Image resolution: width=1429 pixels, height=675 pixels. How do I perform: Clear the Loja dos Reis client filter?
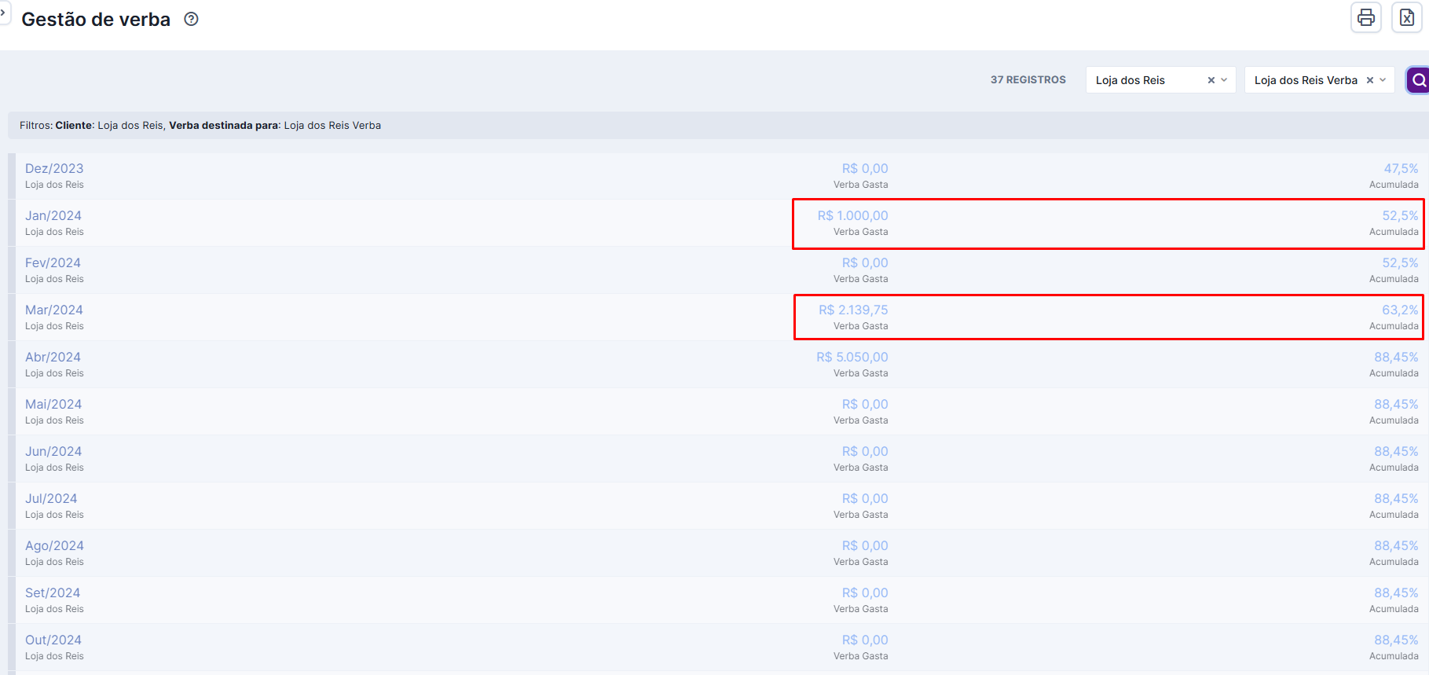pyautogui.click(x=1211, y=80)
